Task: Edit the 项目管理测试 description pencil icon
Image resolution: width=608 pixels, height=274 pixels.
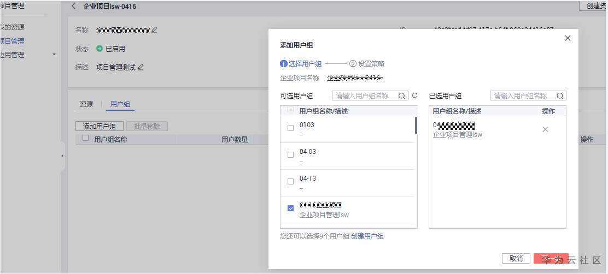Action: click(141, 67)
